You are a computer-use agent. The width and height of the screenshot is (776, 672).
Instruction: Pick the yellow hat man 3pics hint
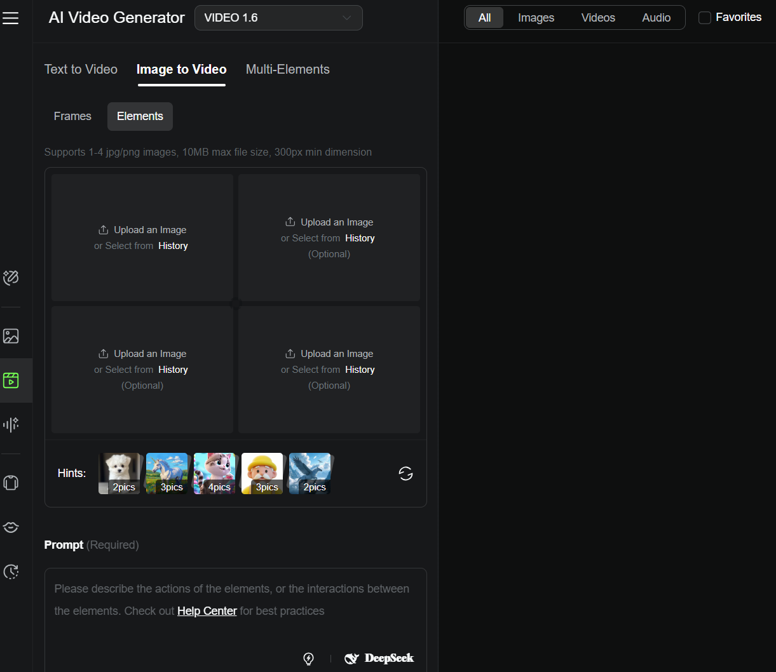point(262,473)
